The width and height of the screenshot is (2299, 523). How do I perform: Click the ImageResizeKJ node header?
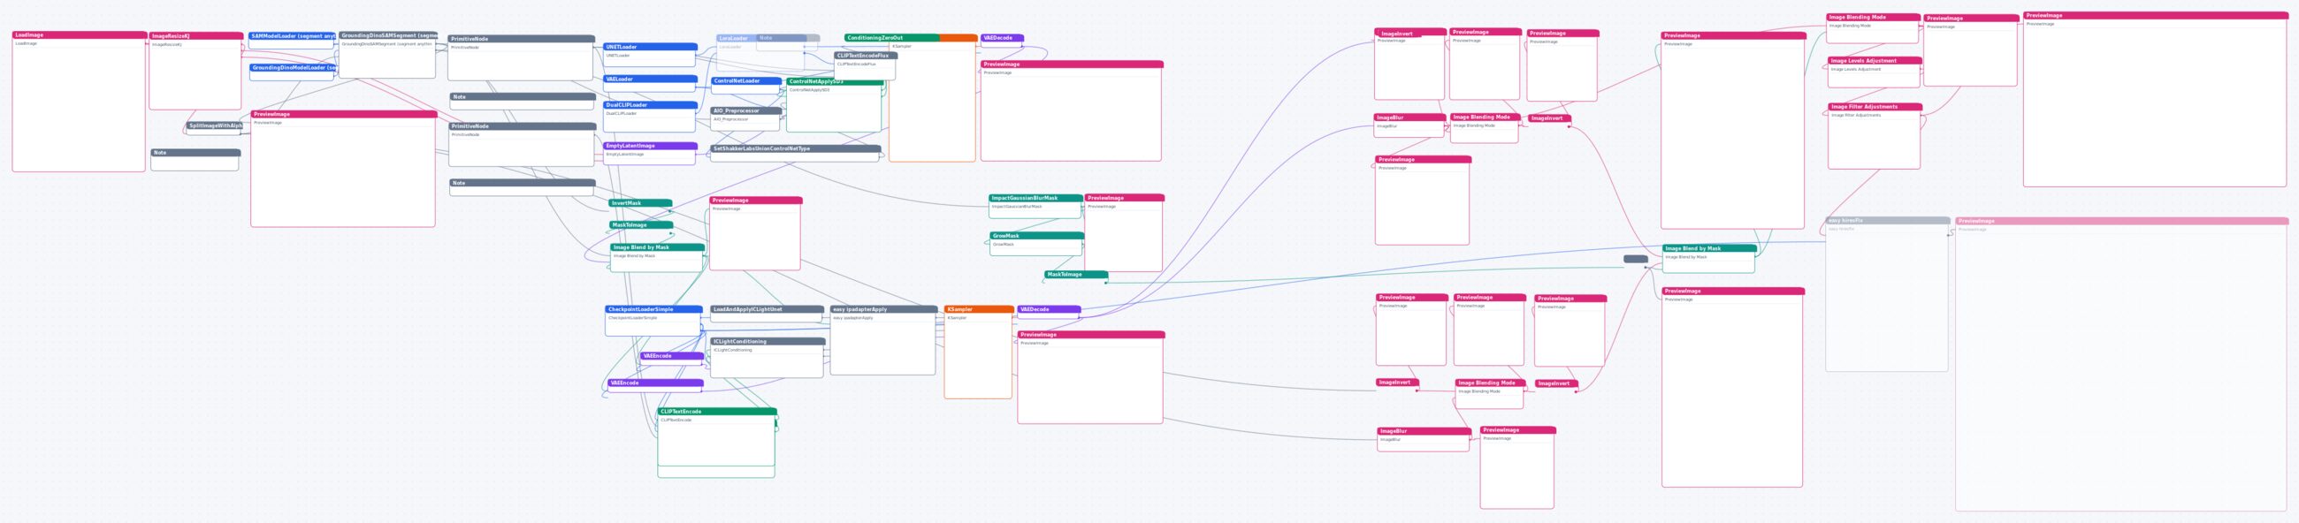[196, 36]
